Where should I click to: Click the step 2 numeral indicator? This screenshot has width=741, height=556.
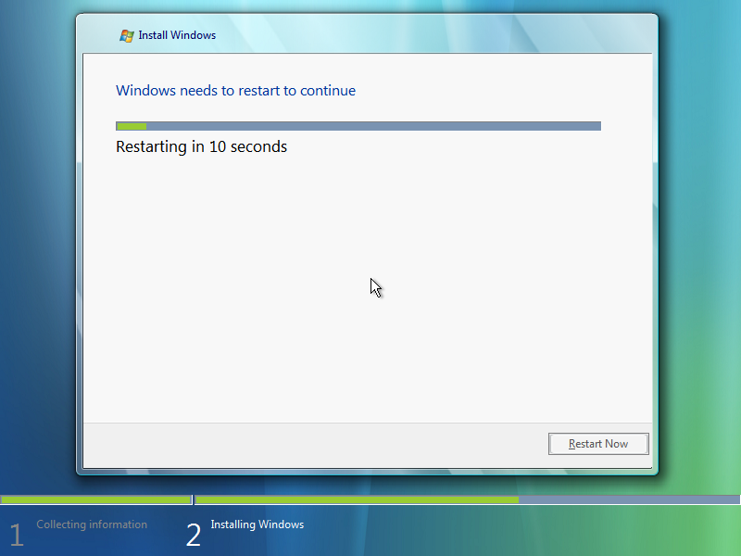[194, 535]
